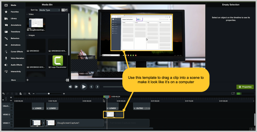Switch to the Animations tab

pyautogui.click(x=14, y=45)
